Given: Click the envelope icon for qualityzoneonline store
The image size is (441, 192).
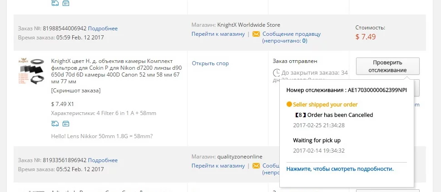Looking at the screenshot, I should (x=256, y=166).
